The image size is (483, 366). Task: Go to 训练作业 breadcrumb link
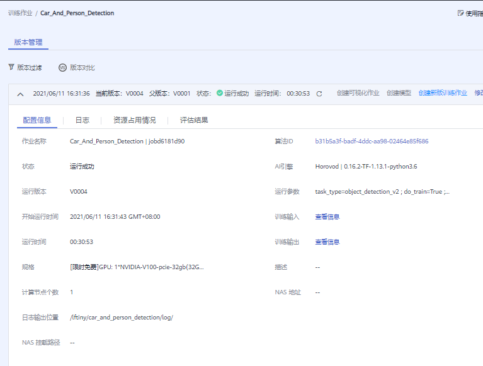20,13
